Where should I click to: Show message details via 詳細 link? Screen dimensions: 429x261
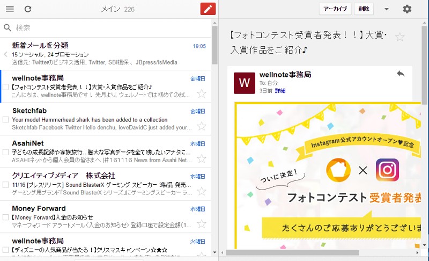(x=280, y=91)
